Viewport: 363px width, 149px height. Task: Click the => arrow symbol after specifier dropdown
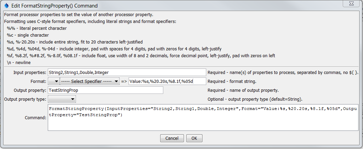pyautogui.click(x=124, y=82)
